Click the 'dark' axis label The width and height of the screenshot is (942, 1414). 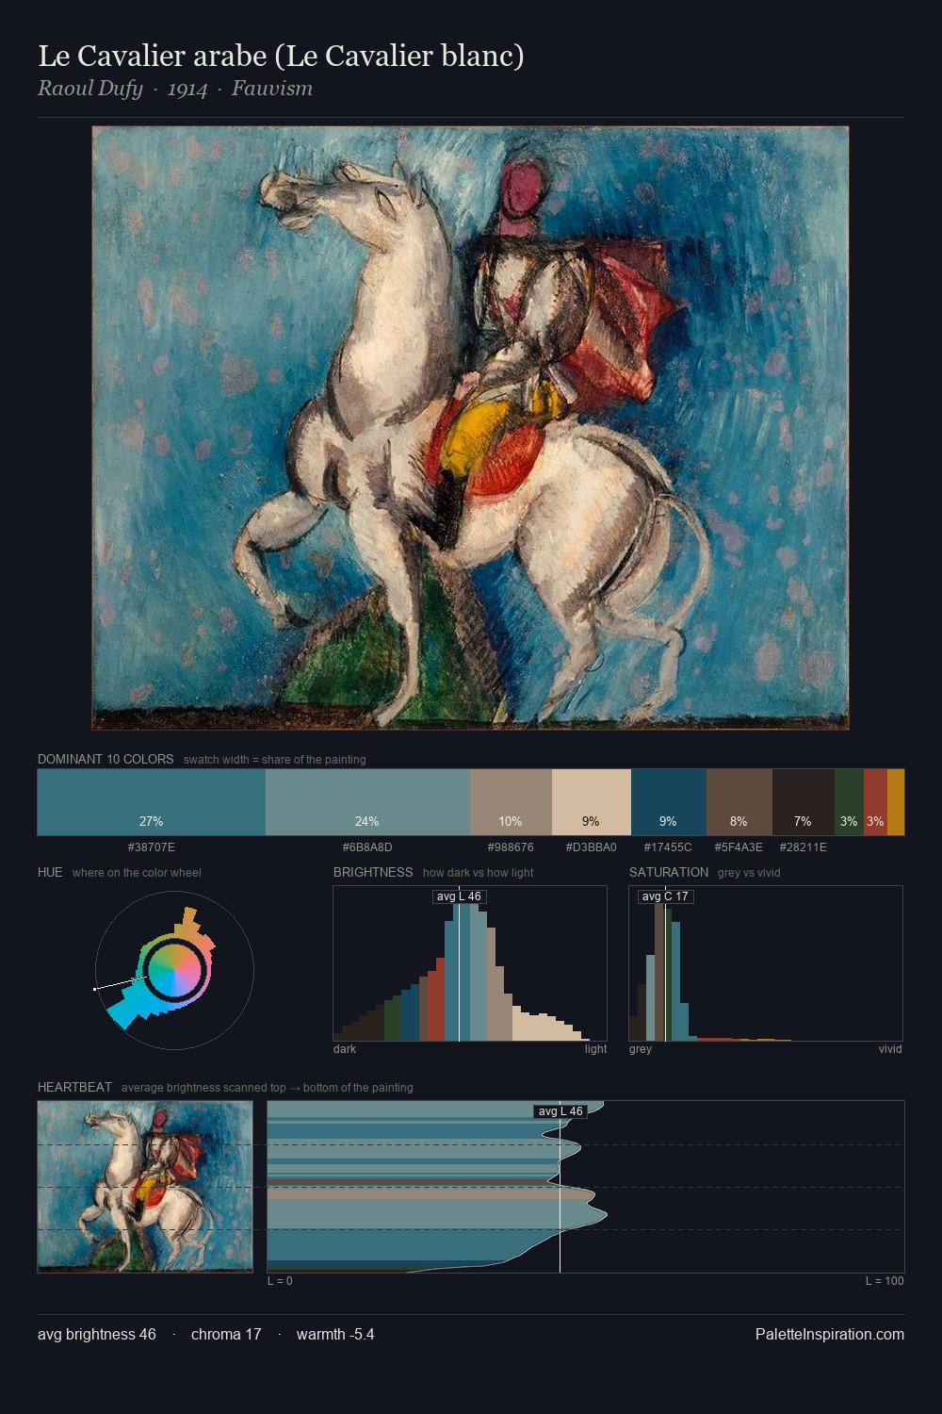345,1049
